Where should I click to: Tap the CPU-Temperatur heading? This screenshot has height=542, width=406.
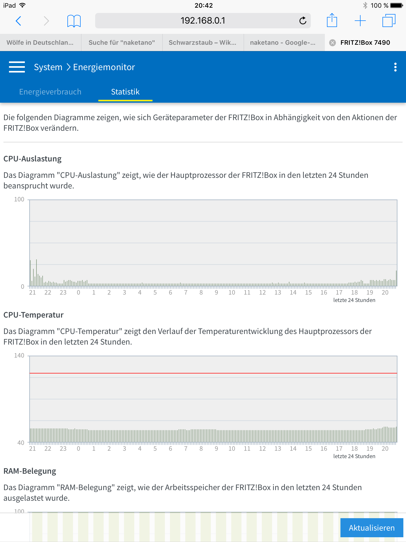(x=34, y=315)
